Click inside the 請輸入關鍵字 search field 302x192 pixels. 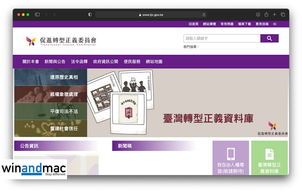pos(222,38)
